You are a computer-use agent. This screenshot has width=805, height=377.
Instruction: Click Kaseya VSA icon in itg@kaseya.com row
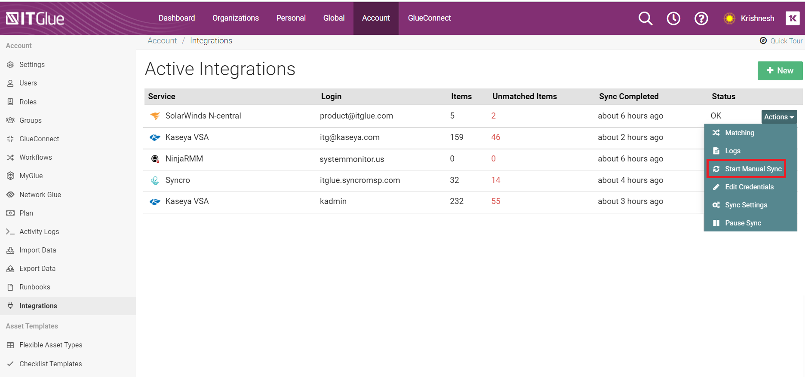click(x=155, y=137)
